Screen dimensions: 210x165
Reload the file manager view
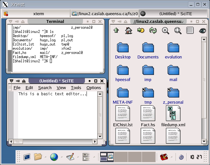click(153, 31)
